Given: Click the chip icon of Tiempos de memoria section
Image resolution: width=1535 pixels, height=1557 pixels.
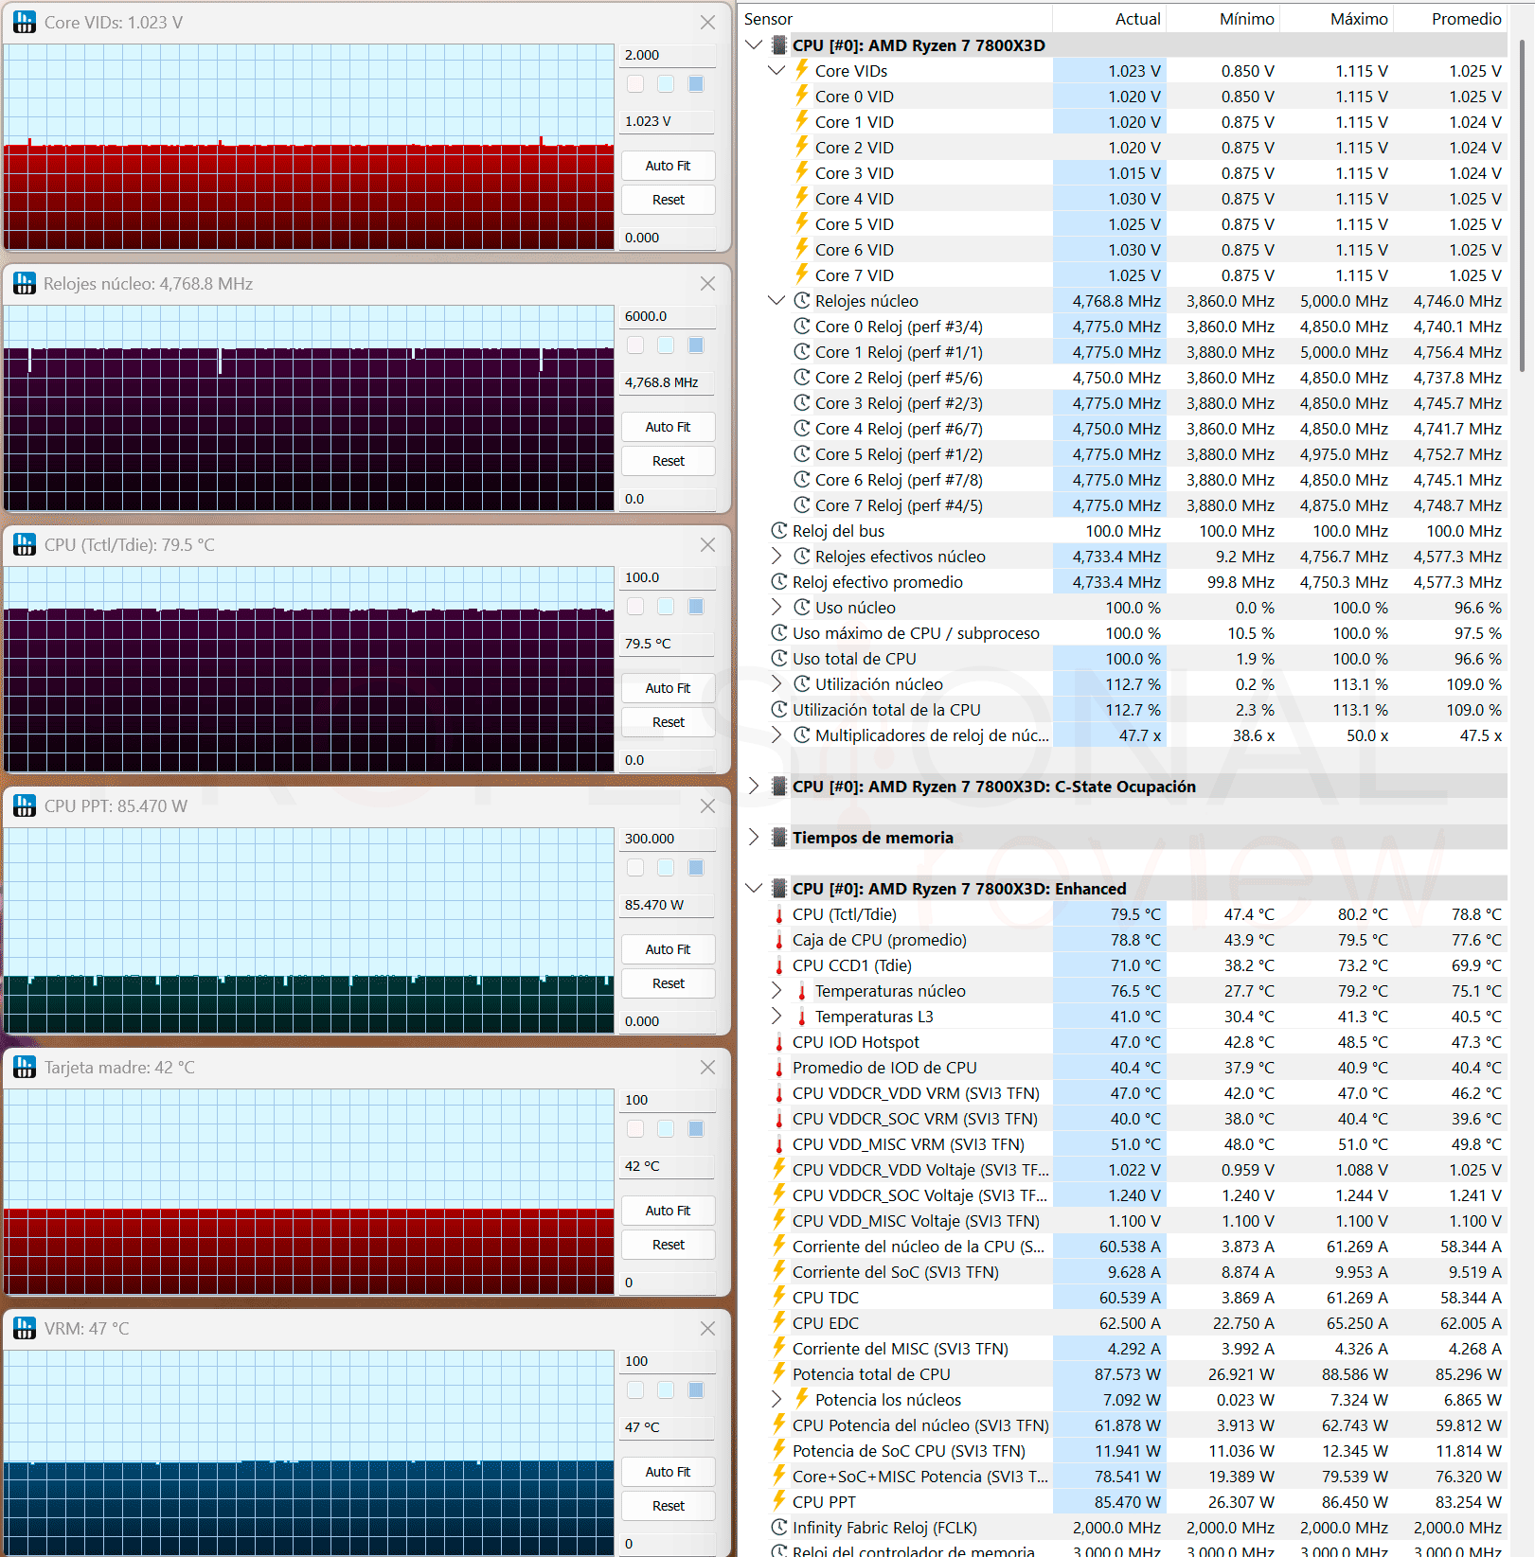Looking at the screenshot, I should [x=779, y=837].
